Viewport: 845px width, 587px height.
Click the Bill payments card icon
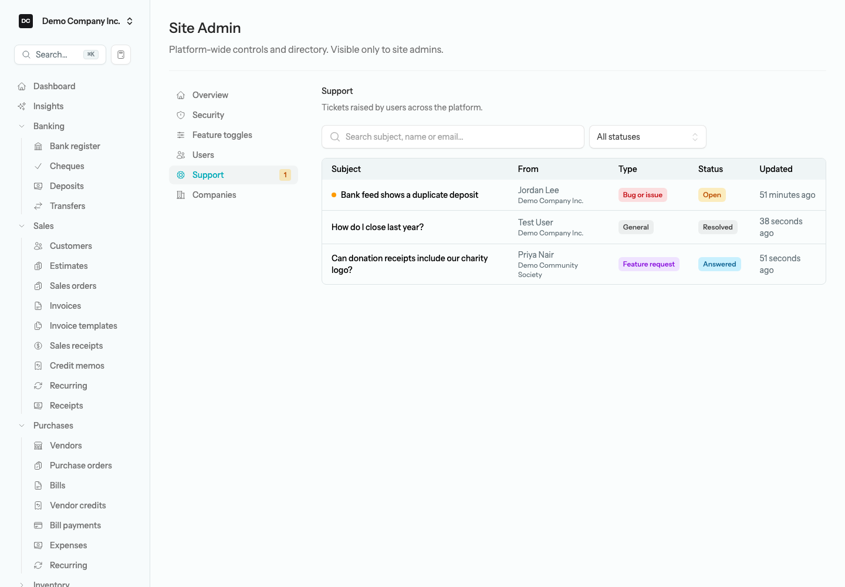[x=38, y=525]
